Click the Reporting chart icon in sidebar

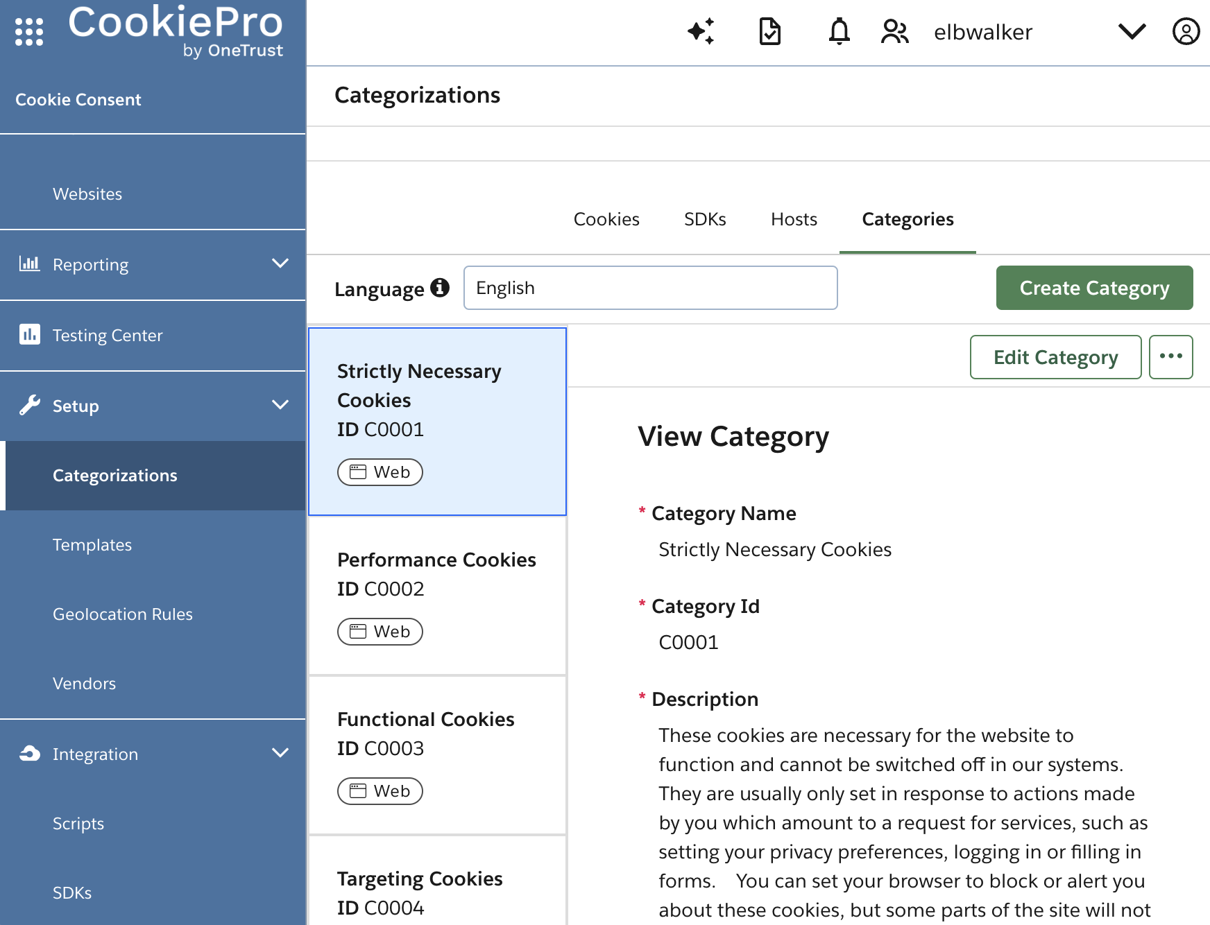click(x=30, y=264)
